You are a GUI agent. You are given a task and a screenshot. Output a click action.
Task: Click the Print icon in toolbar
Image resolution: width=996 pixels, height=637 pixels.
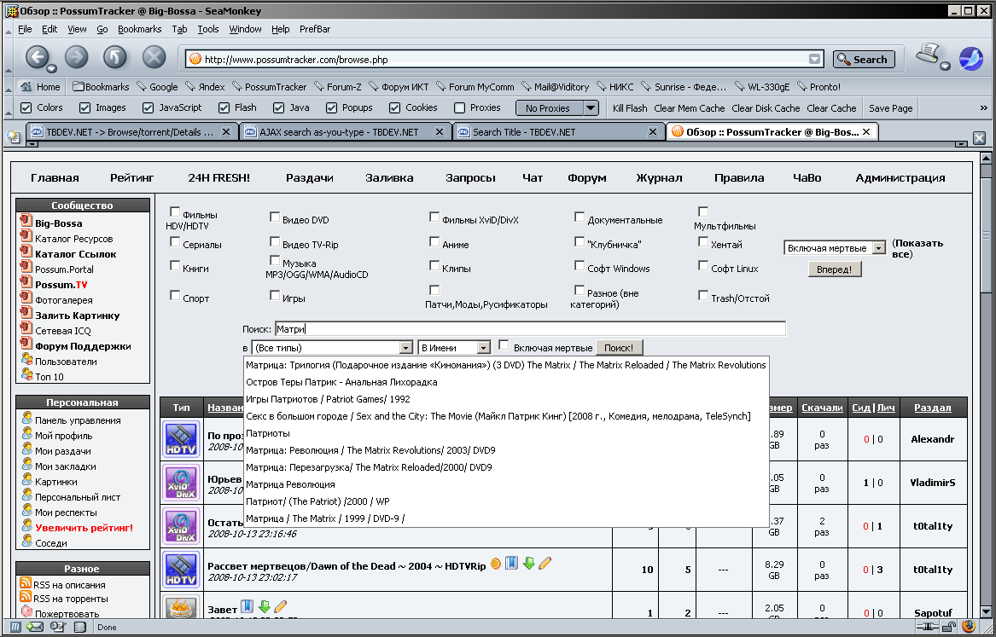(928, 55)
